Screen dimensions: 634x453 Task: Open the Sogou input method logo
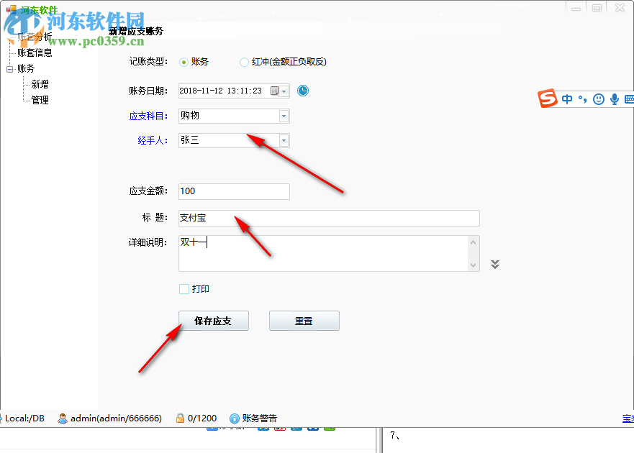coord(547,99)
